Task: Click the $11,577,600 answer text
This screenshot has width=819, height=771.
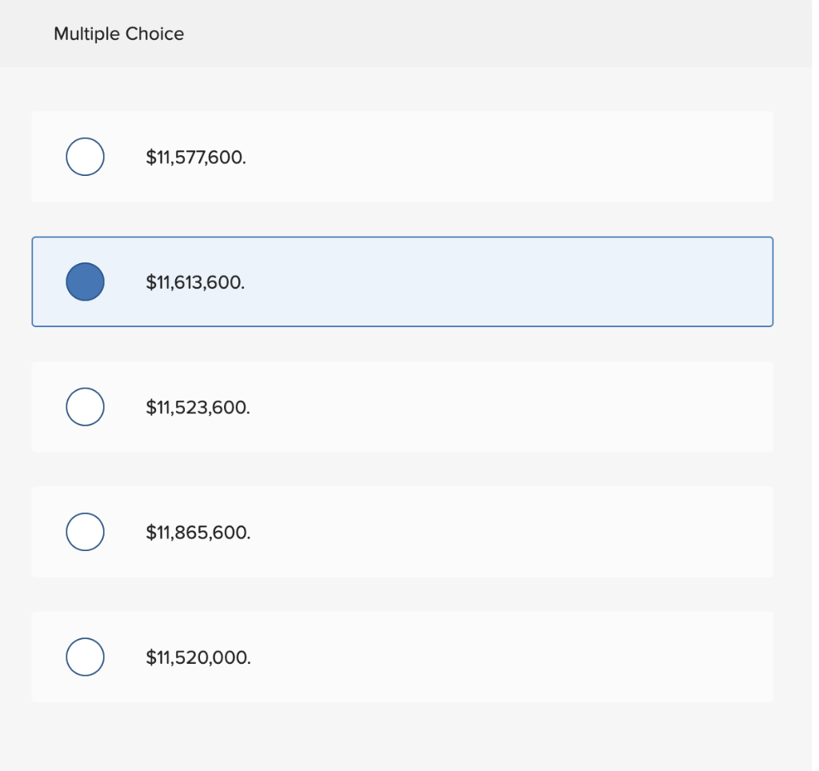Action: (196, 158)
